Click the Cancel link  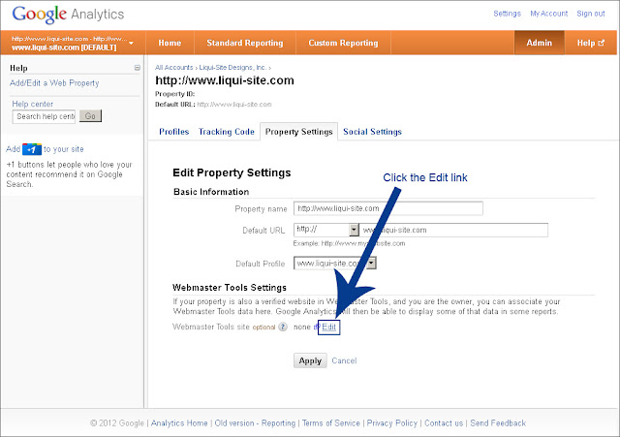[344, 360]
